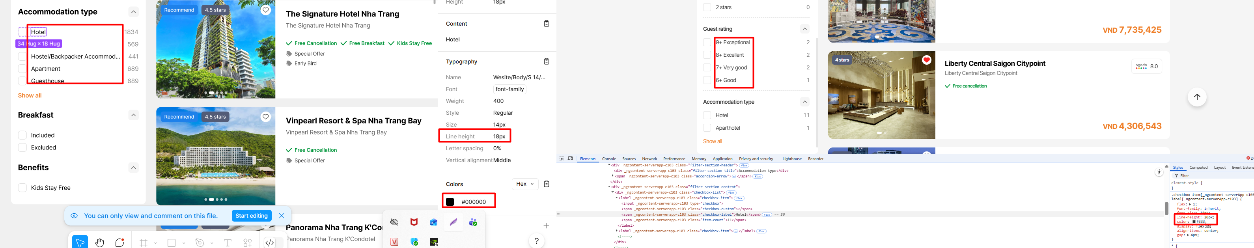
Task: Copy Typography properties with clipboard icon
Action: pyautogui.click(x=546, y=61)
